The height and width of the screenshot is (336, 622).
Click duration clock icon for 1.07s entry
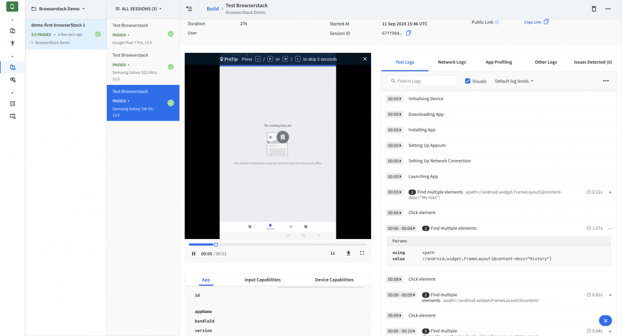[589, 228]
